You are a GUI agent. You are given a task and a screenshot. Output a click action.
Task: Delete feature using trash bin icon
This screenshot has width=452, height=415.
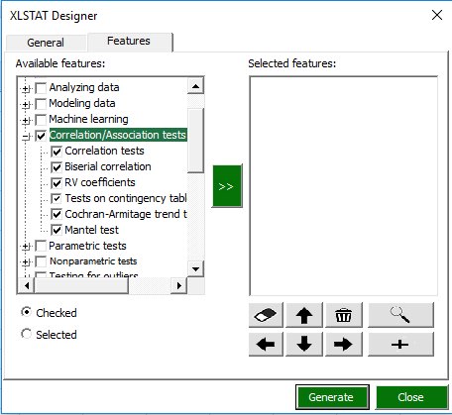[x=344, y=315]
